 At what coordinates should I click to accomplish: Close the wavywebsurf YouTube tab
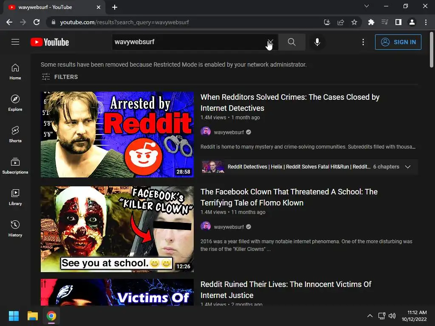[x=99, y=7]
